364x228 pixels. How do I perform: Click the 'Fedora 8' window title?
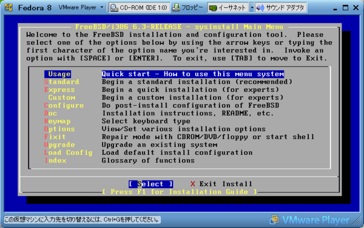(35, 8)
